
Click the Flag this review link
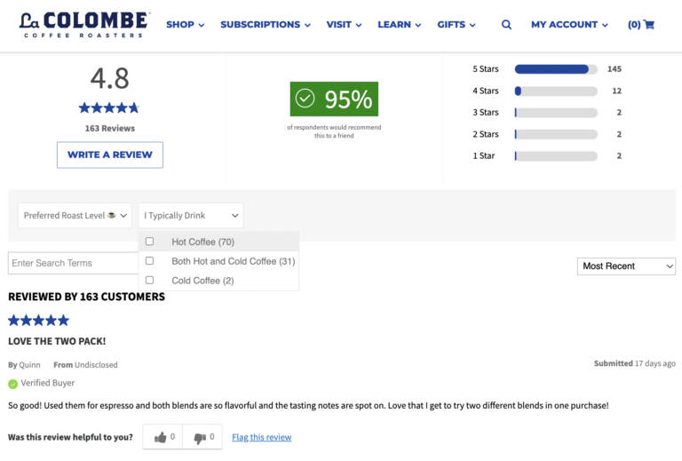[261, 437]
